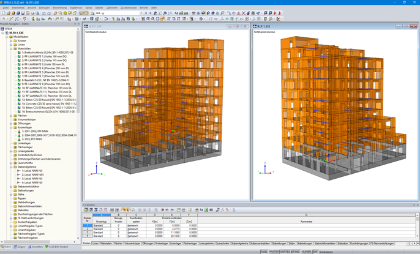Click the solid render display icon in top toolbar
Viewport: 420px width, 254px height.
203,13
